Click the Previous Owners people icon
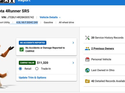 [87, 49]
